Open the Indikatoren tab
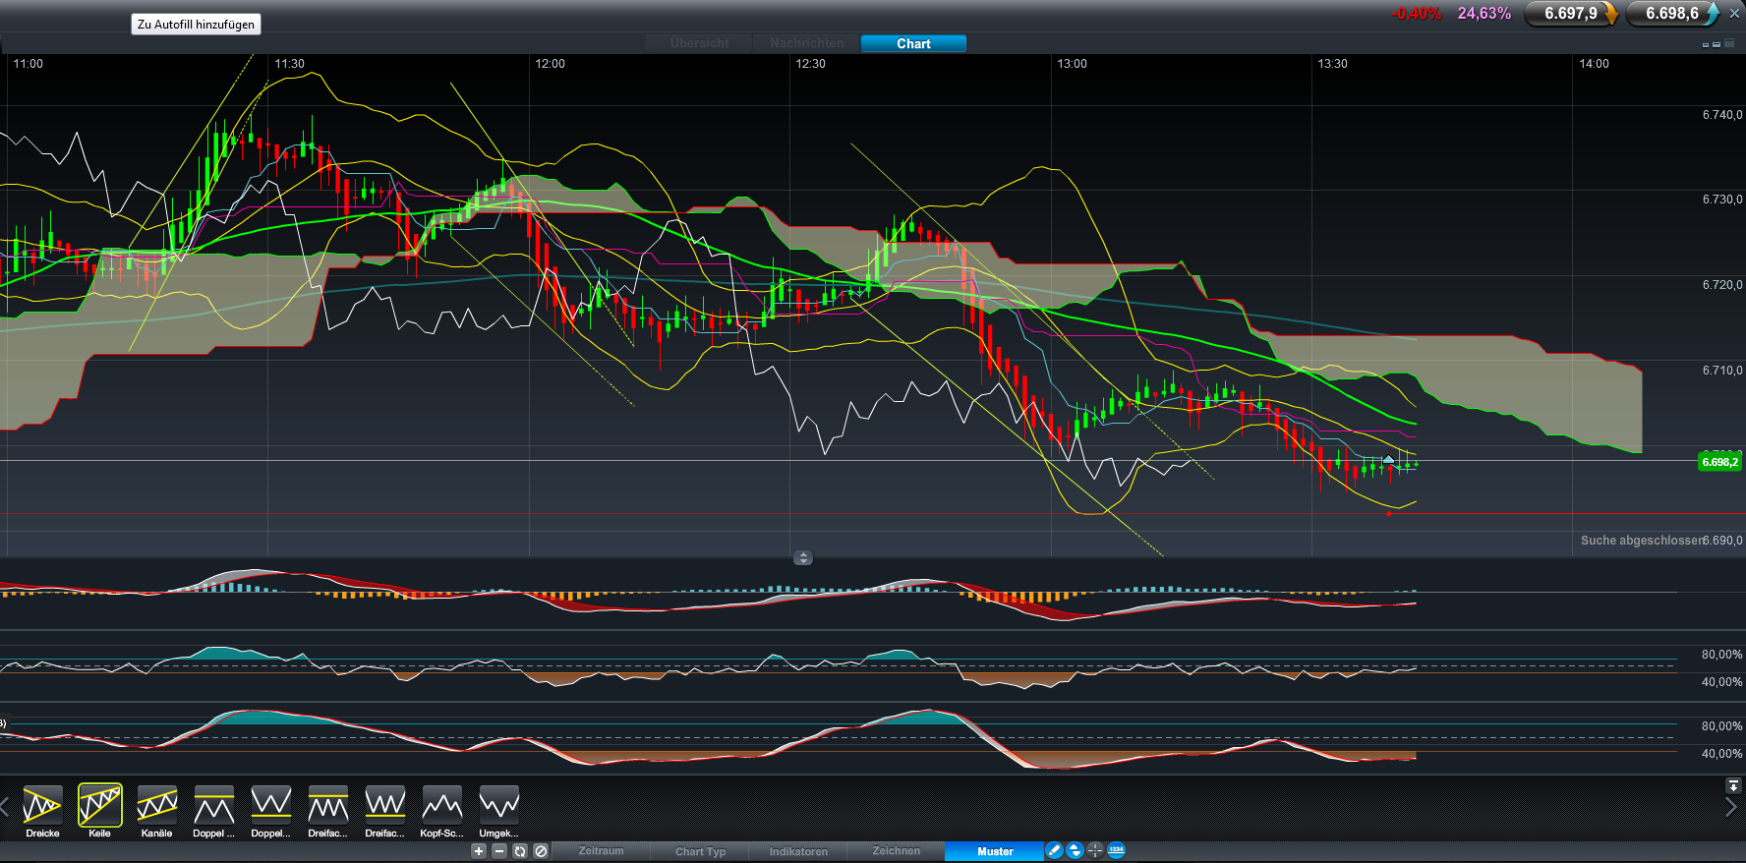The width and height of the screenshot is (1746, 863). 798,851
